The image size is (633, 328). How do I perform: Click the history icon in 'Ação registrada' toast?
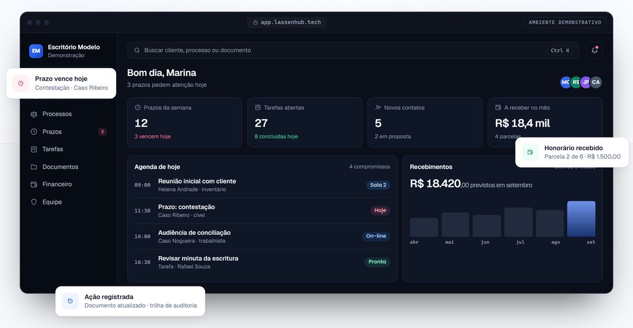pyautogui.click(x=70, y=301)
